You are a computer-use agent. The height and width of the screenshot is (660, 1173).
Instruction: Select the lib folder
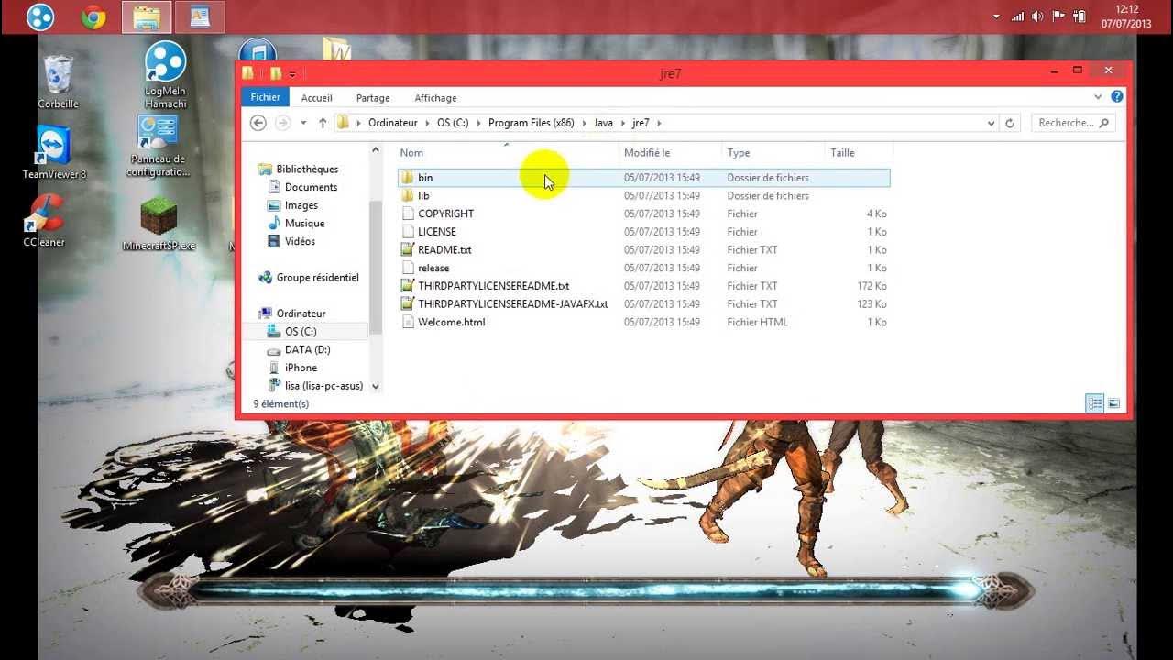[643, 195]
